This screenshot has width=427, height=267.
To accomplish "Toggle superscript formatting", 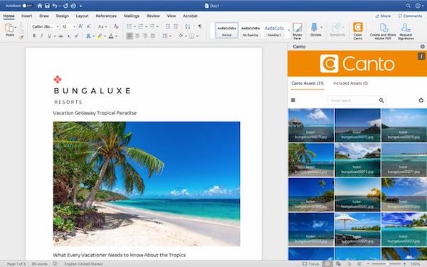I will [77, 36].
